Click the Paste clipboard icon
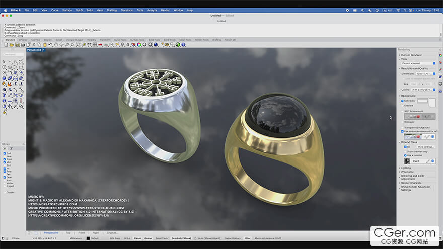443x249 pixels. click(x=45, y=45)
